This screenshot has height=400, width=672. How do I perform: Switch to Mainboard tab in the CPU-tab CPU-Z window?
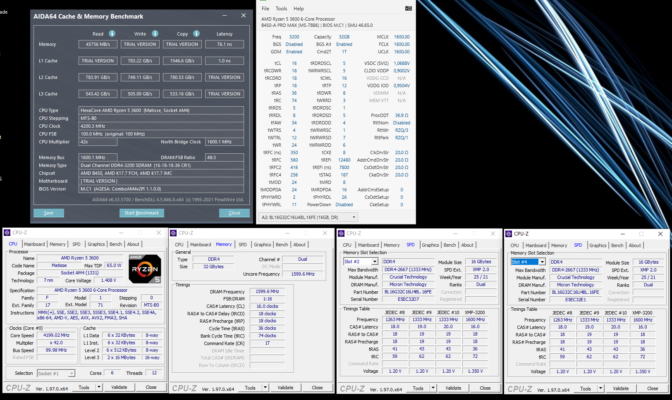[34, 244]
